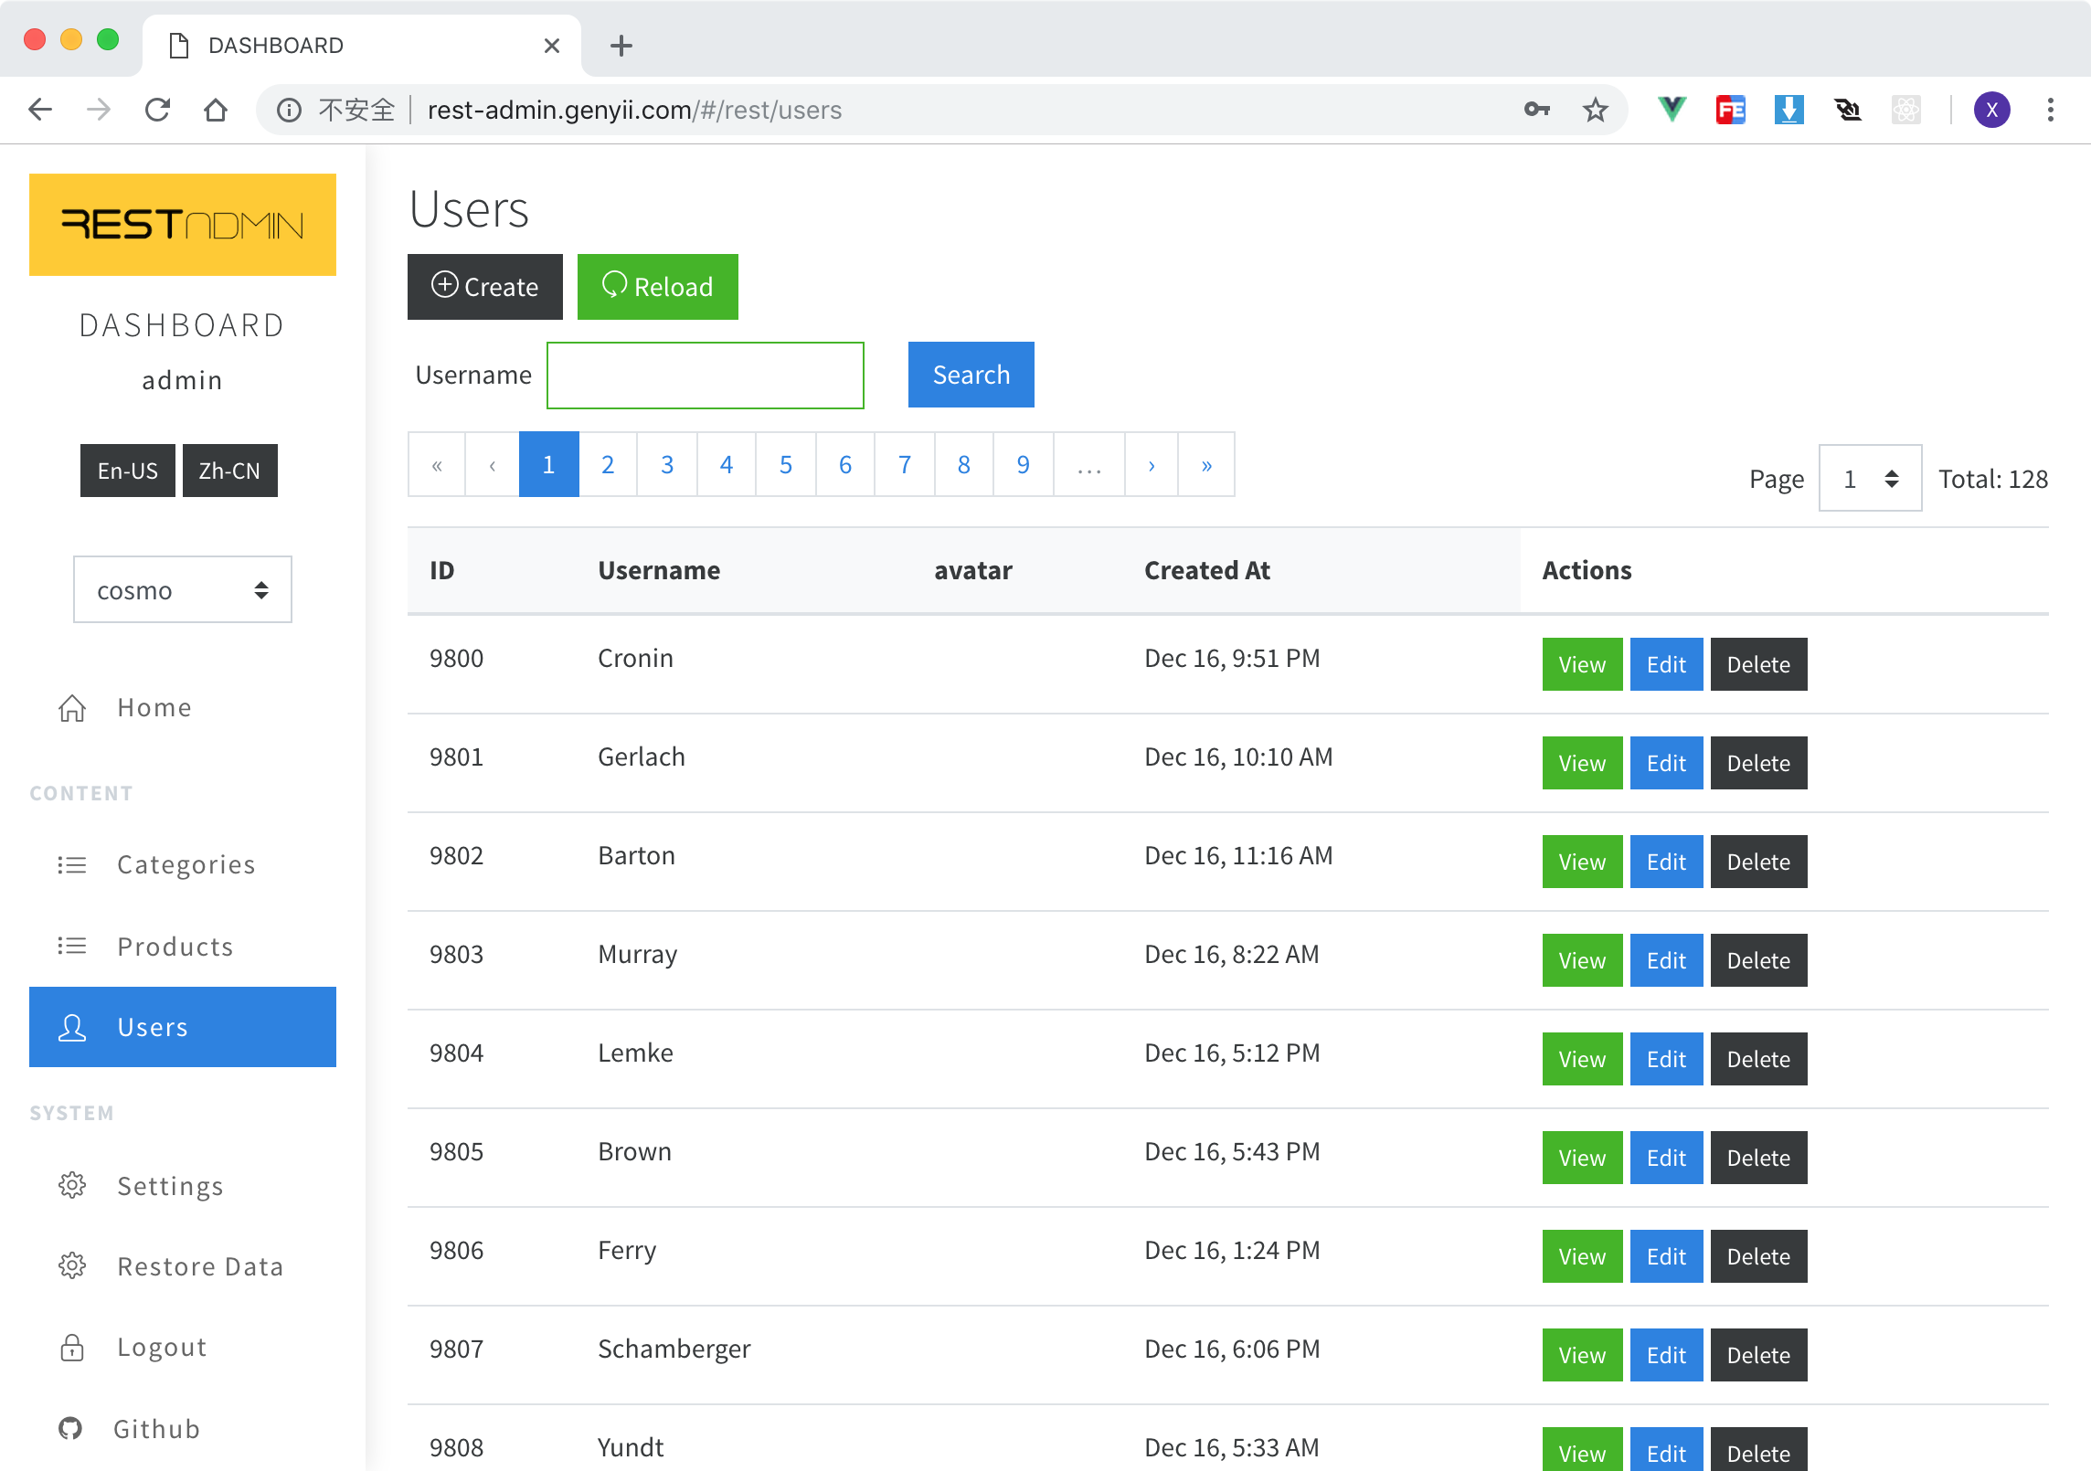
Task: Click the browser back arrow
Action: (40, 110)
